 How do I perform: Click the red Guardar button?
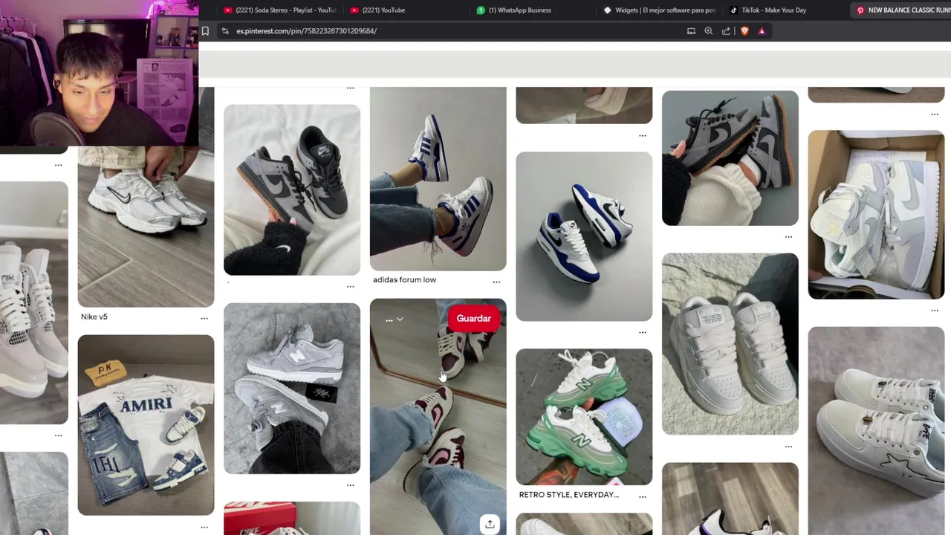point(474,319)
